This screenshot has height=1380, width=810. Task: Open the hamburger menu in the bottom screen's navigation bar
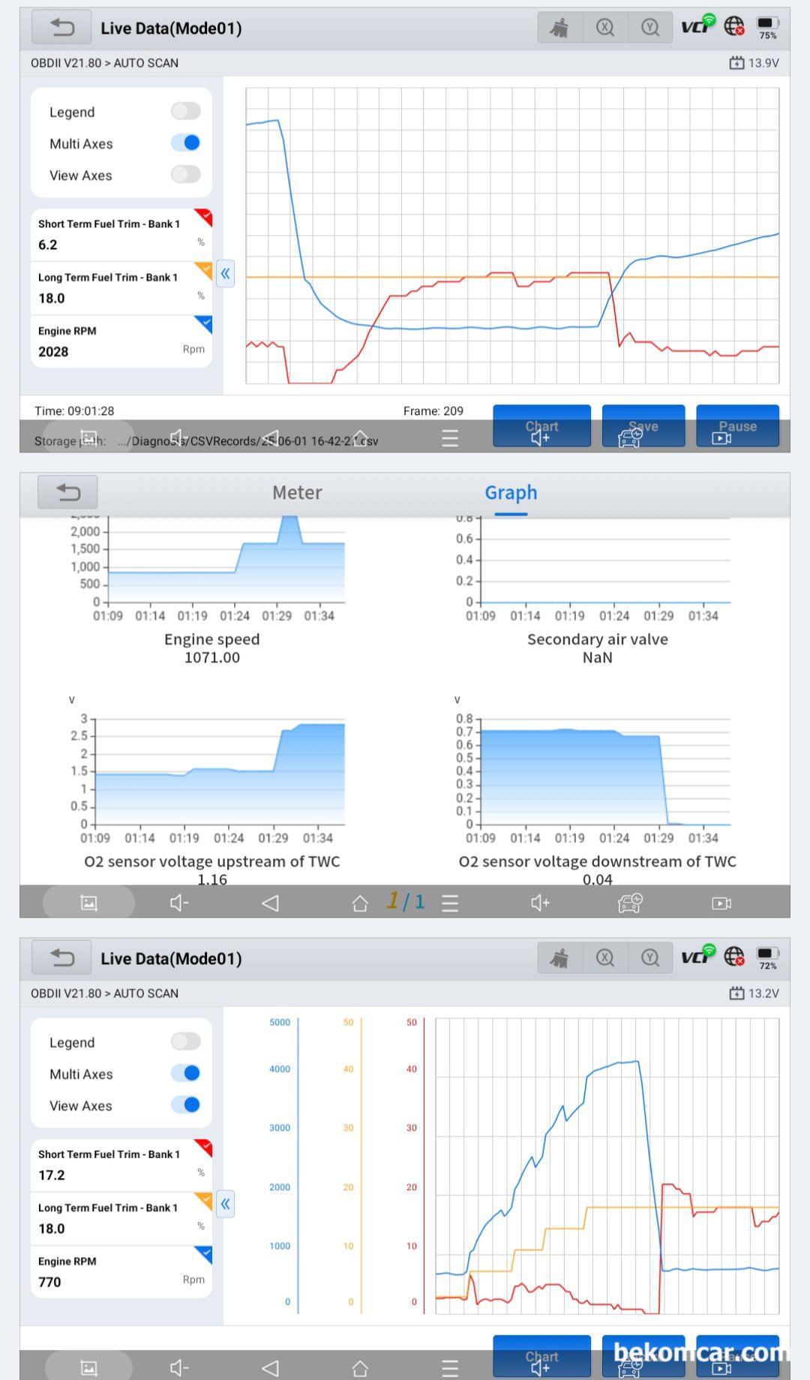click(x=450, y=1368)
